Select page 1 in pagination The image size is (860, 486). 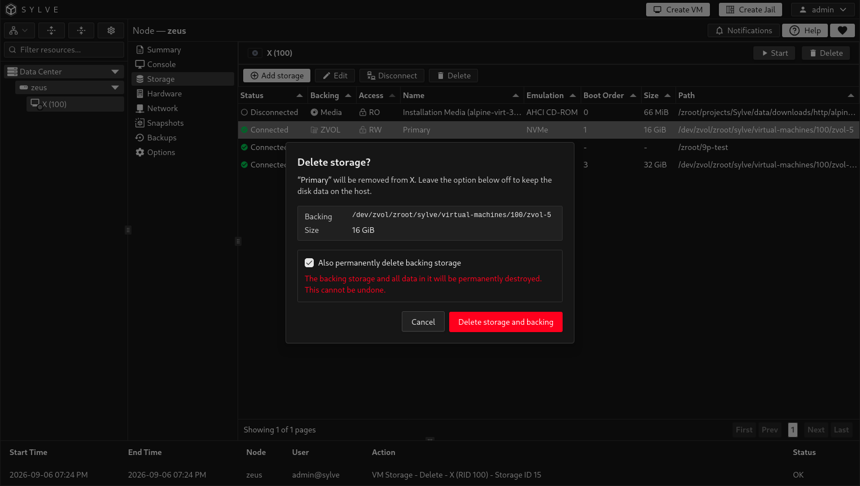793,430
